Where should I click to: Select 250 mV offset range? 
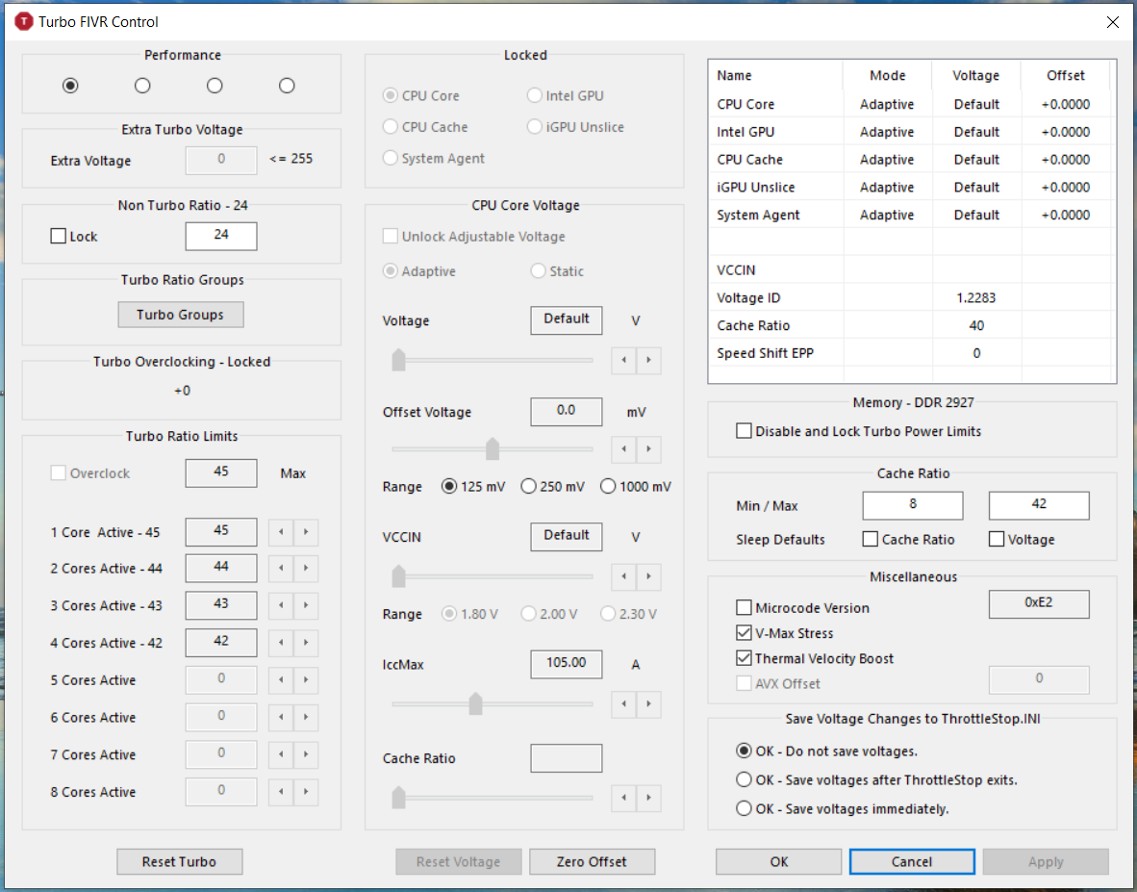click(x=552, y=487)
